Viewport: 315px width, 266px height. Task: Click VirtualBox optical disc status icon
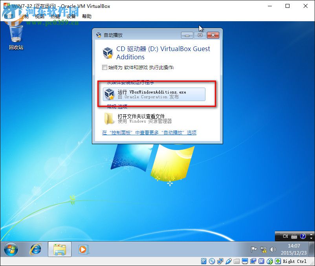coord(212,261)
